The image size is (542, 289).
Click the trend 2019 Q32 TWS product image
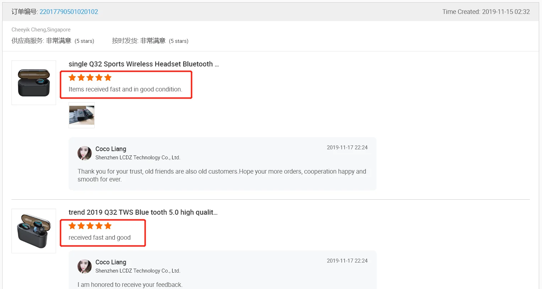[34, 231]
